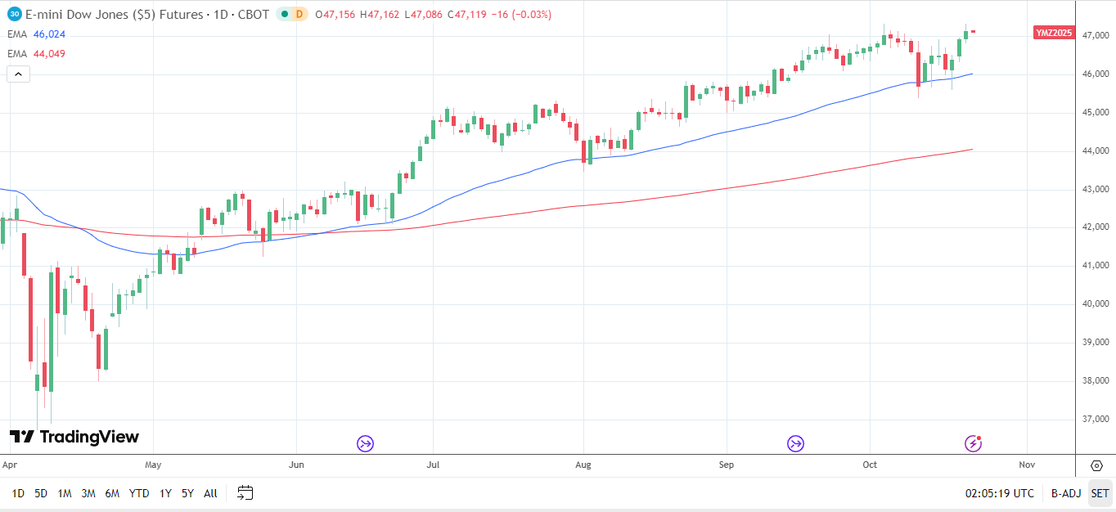Open chart settings gear icon
1116x512 pixels.
1096,465
